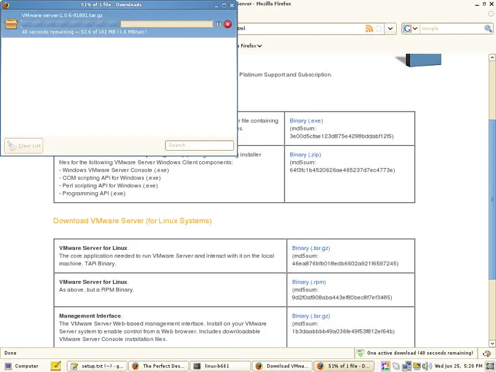Click the VMware-server-1.0.6-91891.tar.gz file name
Viewport: 496px width, 372px height.
(62, 15)
